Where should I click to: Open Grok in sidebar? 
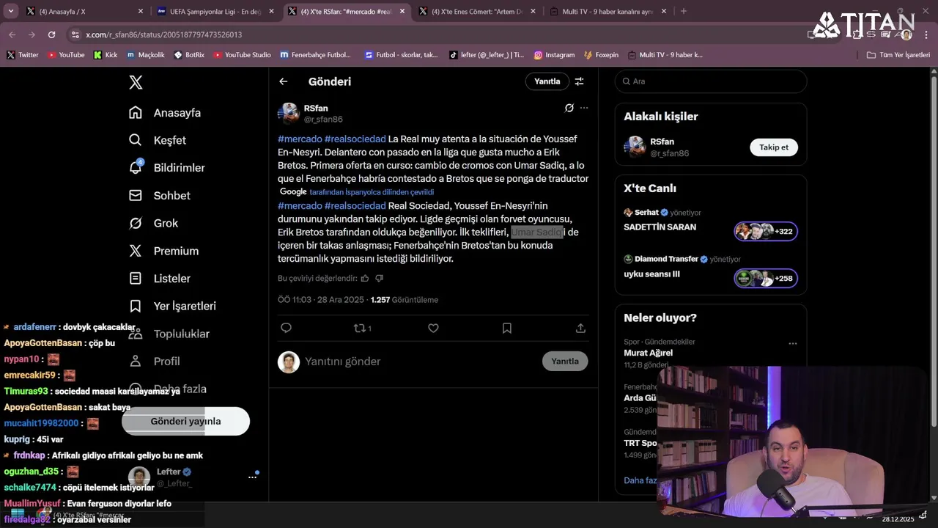click(x=166, y=223)
